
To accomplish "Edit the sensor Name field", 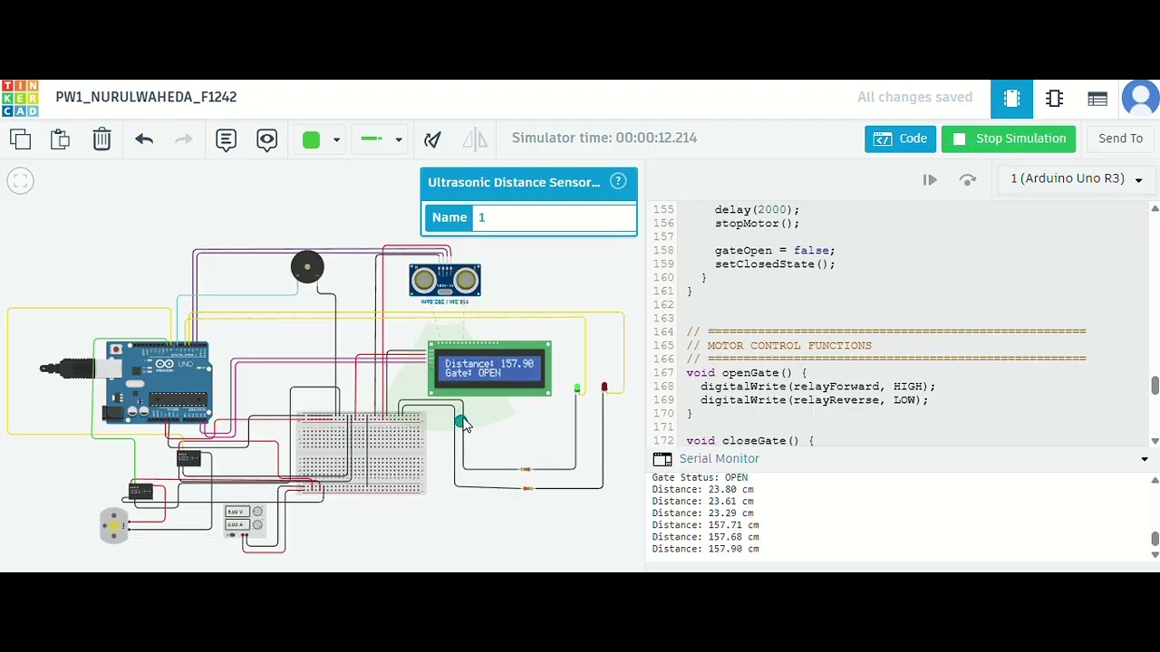I will coord(555,217).
